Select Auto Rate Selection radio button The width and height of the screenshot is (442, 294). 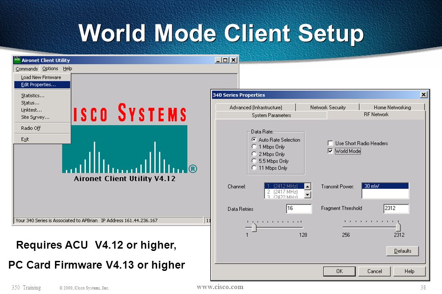(x=254, y=140)
